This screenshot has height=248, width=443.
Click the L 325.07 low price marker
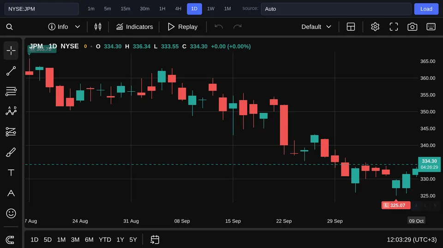[x=396, y=205]
